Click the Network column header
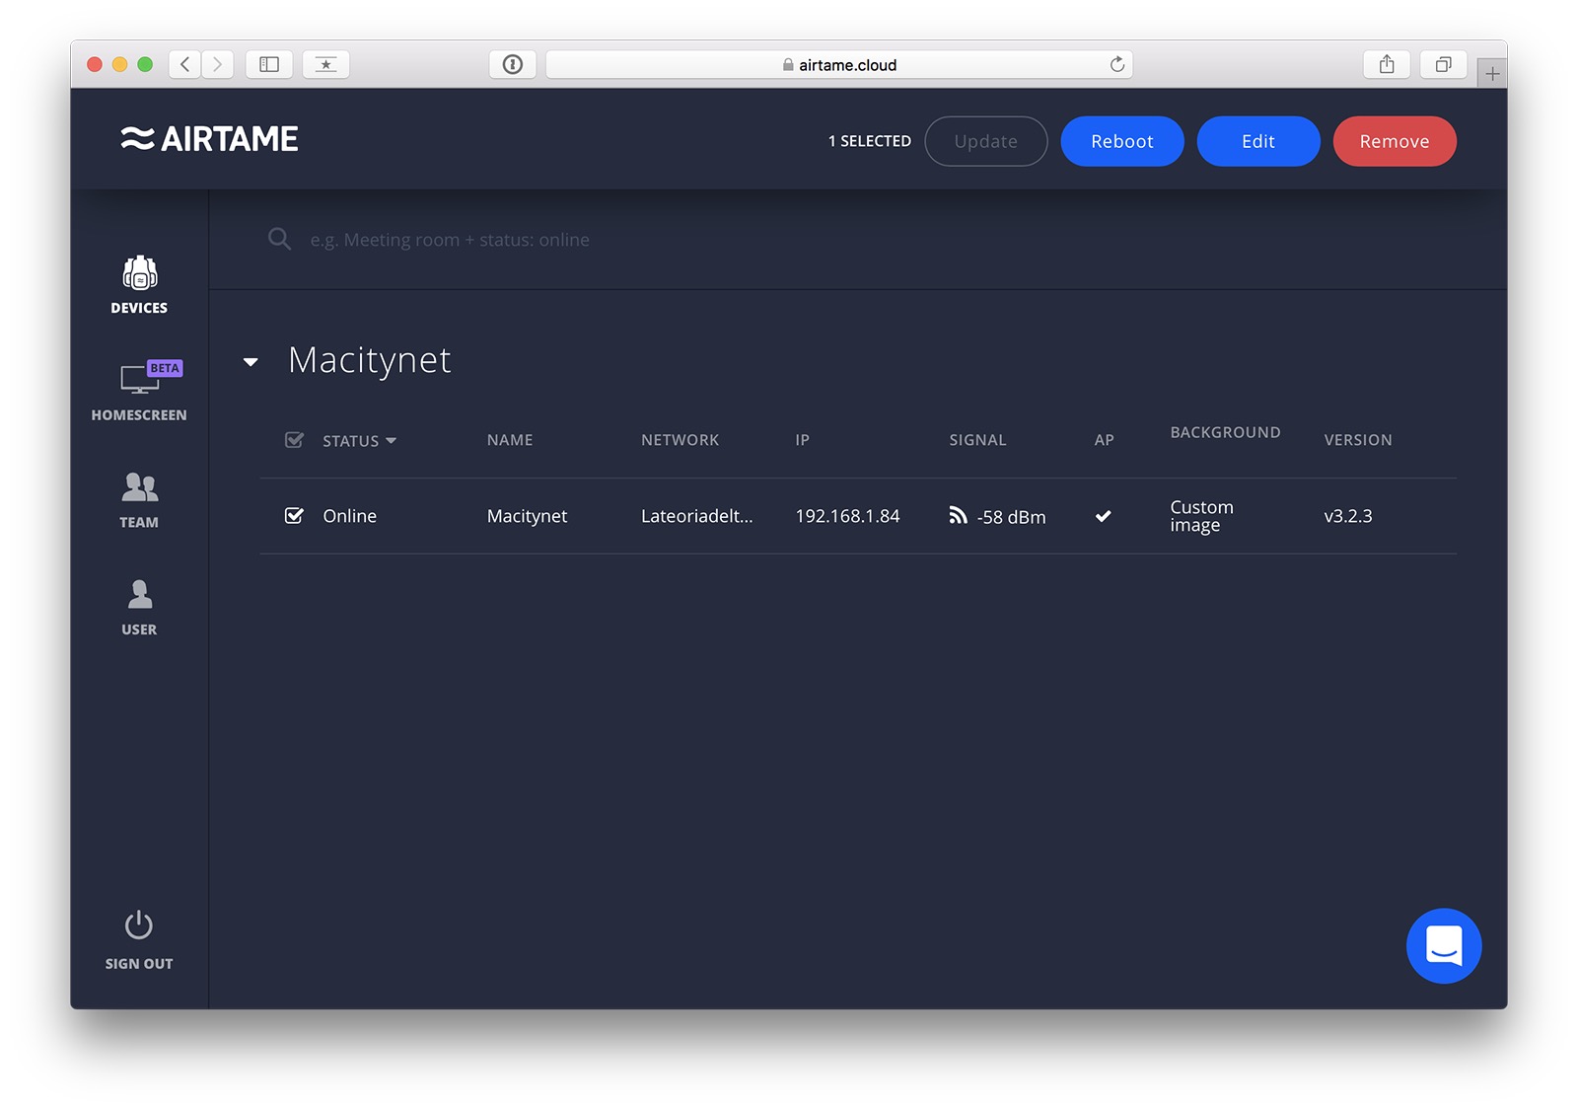Viewport: 1578px width, 1110px height. click(681, 440)
